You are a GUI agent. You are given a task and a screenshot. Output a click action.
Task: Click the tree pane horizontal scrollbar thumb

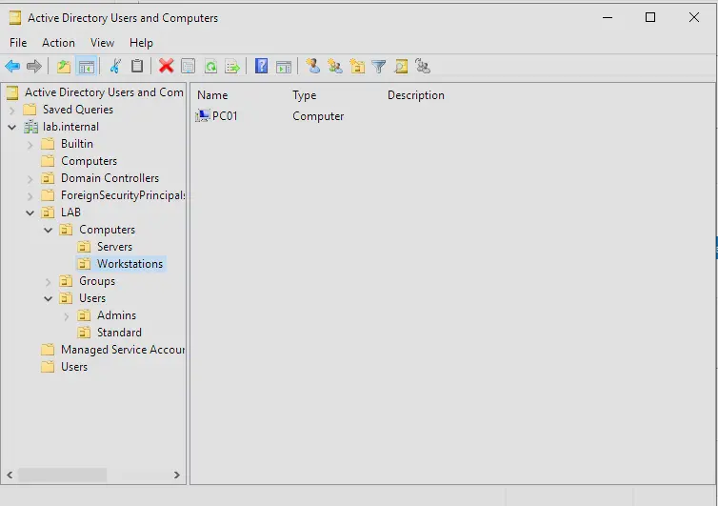pyautogui.click(x=62, y=476)
